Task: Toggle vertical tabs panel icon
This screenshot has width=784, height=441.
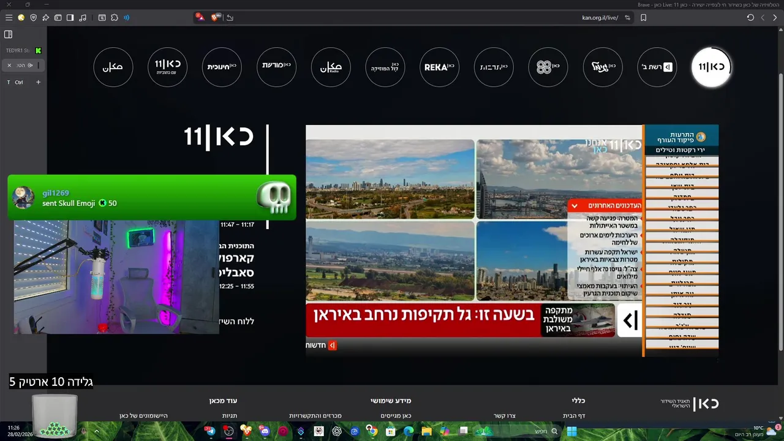Action: (9, 34)
